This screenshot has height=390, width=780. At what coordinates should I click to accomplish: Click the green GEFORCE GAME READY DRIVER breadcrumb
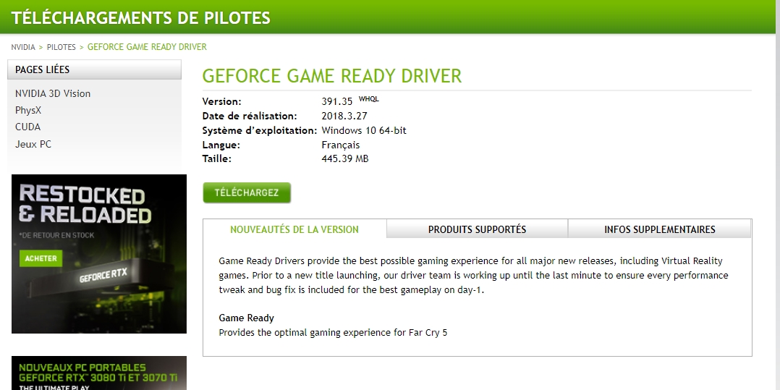tap(147, 47)
